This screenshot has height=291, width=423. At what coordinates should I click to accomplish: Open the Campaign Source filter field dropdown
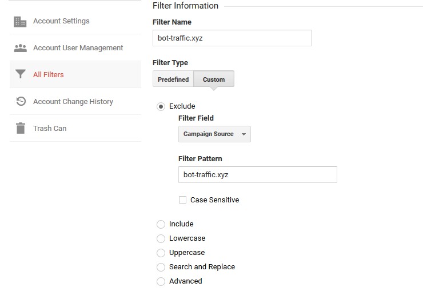214,134
